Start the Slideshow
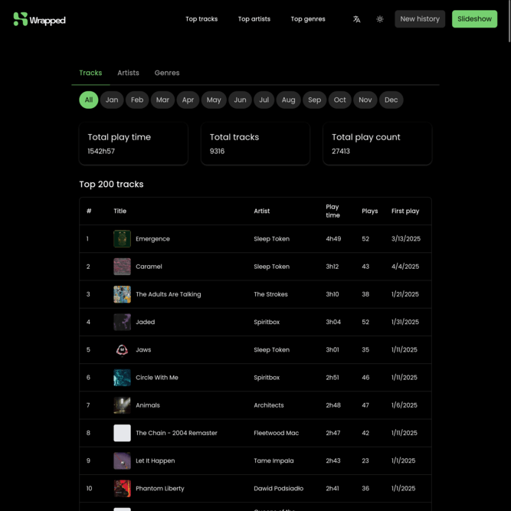This screenshot has width=511, height=511. pos(474,19)
